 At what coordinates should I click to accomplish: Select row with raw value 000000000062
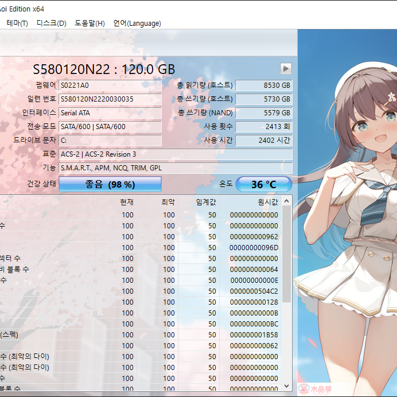pyautogui.click(x=141, y=345)
